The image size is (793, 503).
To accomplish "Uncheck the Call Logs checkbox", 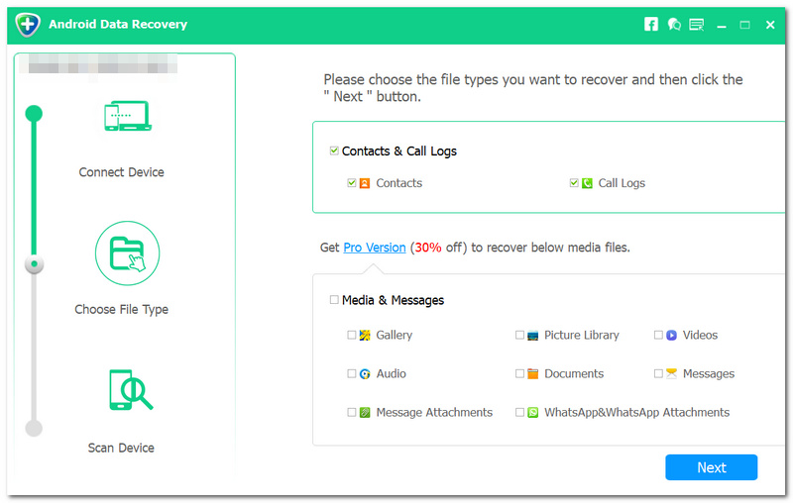I will click(574, 183).
